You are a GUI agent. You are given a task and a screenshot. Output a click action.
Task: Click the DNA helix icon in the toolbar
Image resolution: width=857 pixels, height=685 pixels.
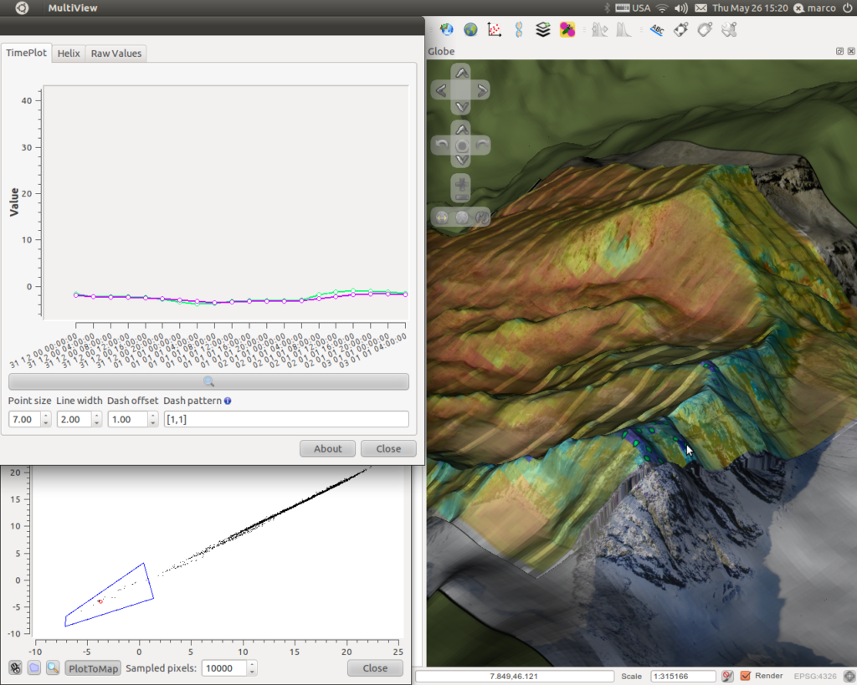pyautogui.click(x=519, y=29)
